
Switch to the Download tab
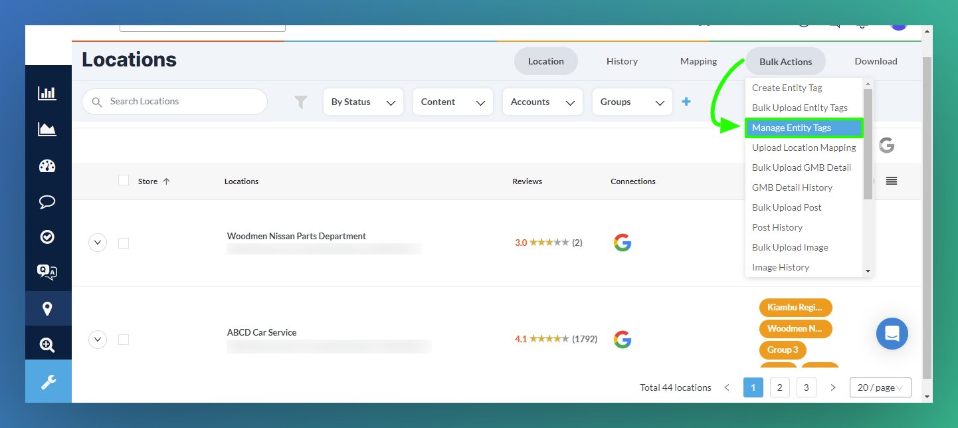click(x=876, y=61)
